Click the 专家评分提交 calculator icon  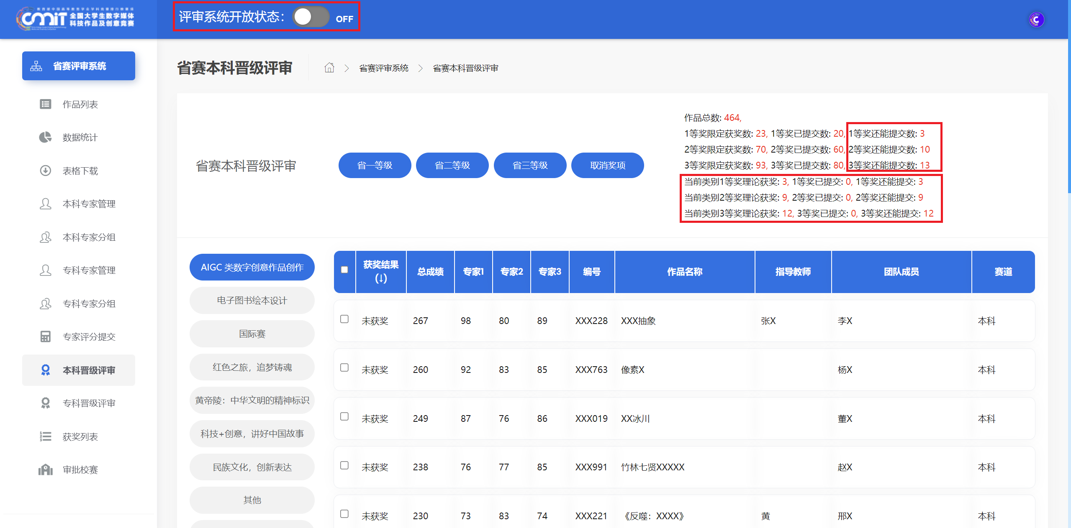(45, 337)
